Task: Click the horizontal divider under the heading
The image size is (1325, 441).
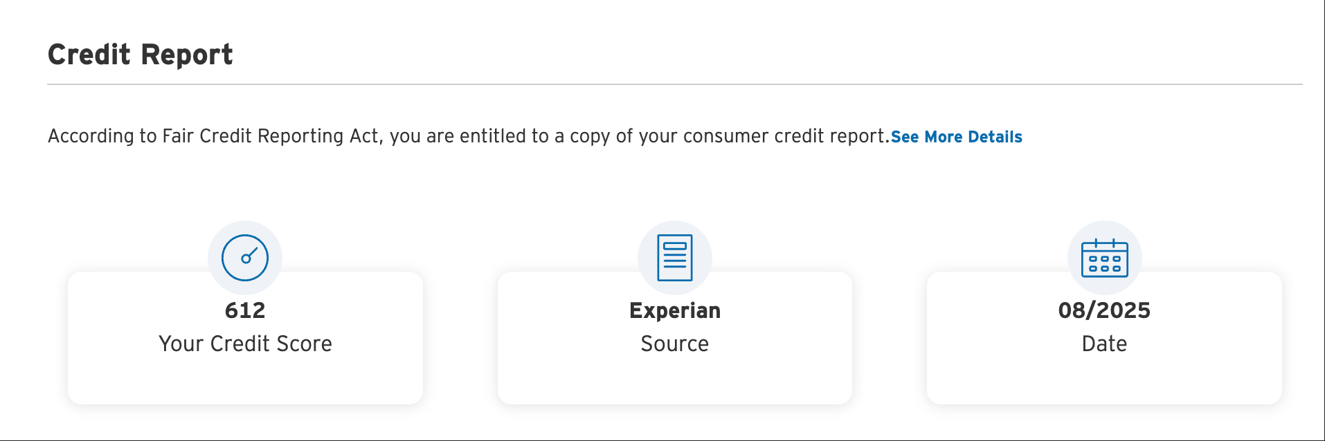Action: point(675,84)
